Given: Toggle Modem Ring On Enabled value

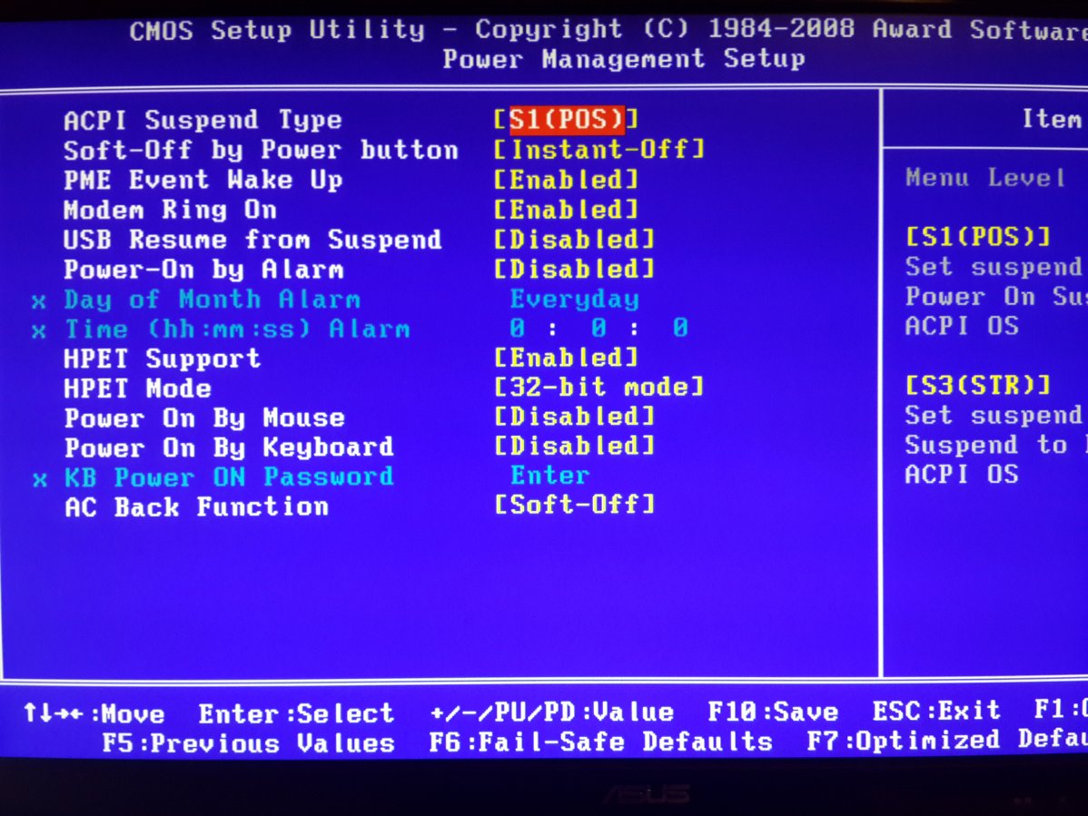Looking at the screenshot, I should pos(566,210).
